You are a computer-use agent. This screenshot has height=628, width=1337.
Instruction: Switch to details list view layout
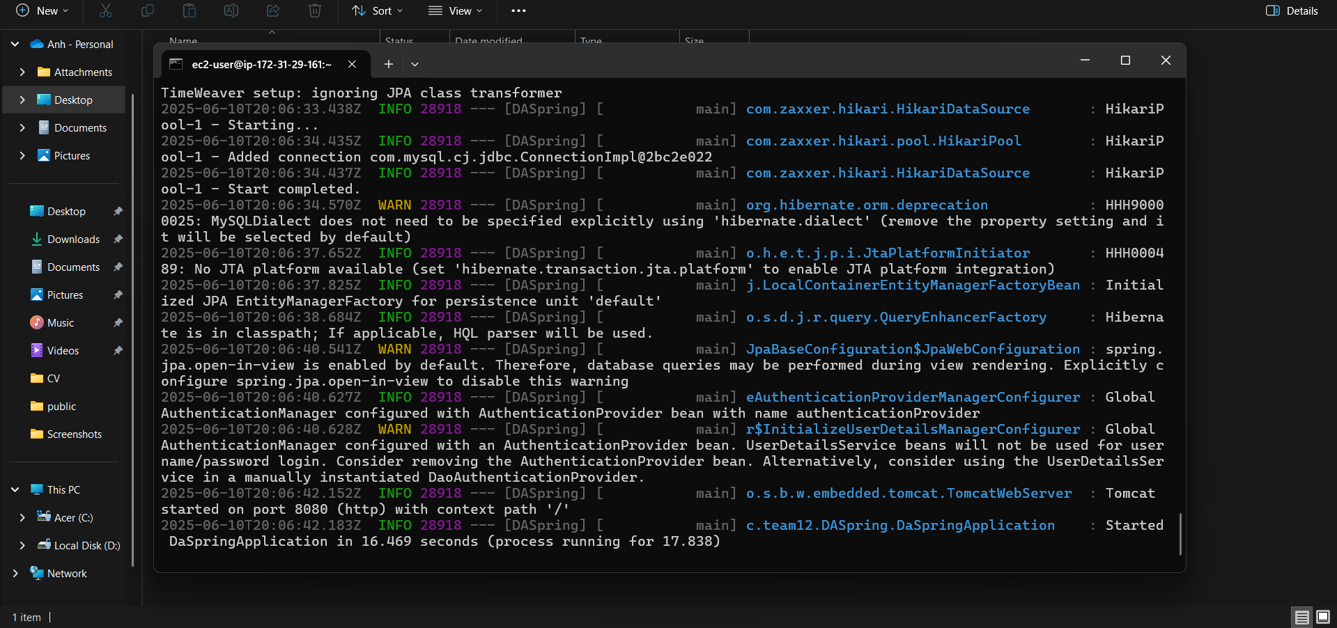pos(1301,617)
